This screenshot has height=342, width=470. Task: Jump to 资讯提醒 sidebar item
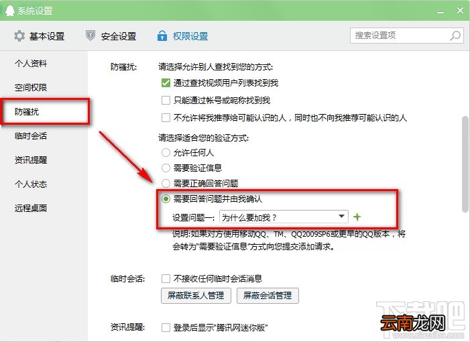pyautogui.click(x=31, y=160)
